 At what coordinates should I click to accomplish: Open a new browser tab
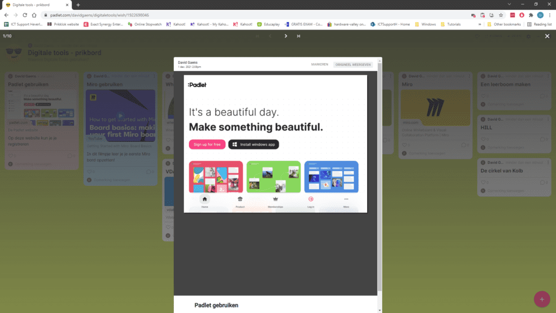pyautogui.click(x=78, y=5)
